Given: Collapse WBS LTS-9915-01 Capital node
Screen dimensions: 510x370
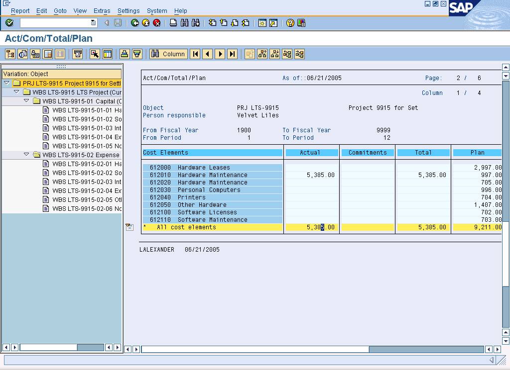Looking at the screenshot, I should click(x=27, y=101).
